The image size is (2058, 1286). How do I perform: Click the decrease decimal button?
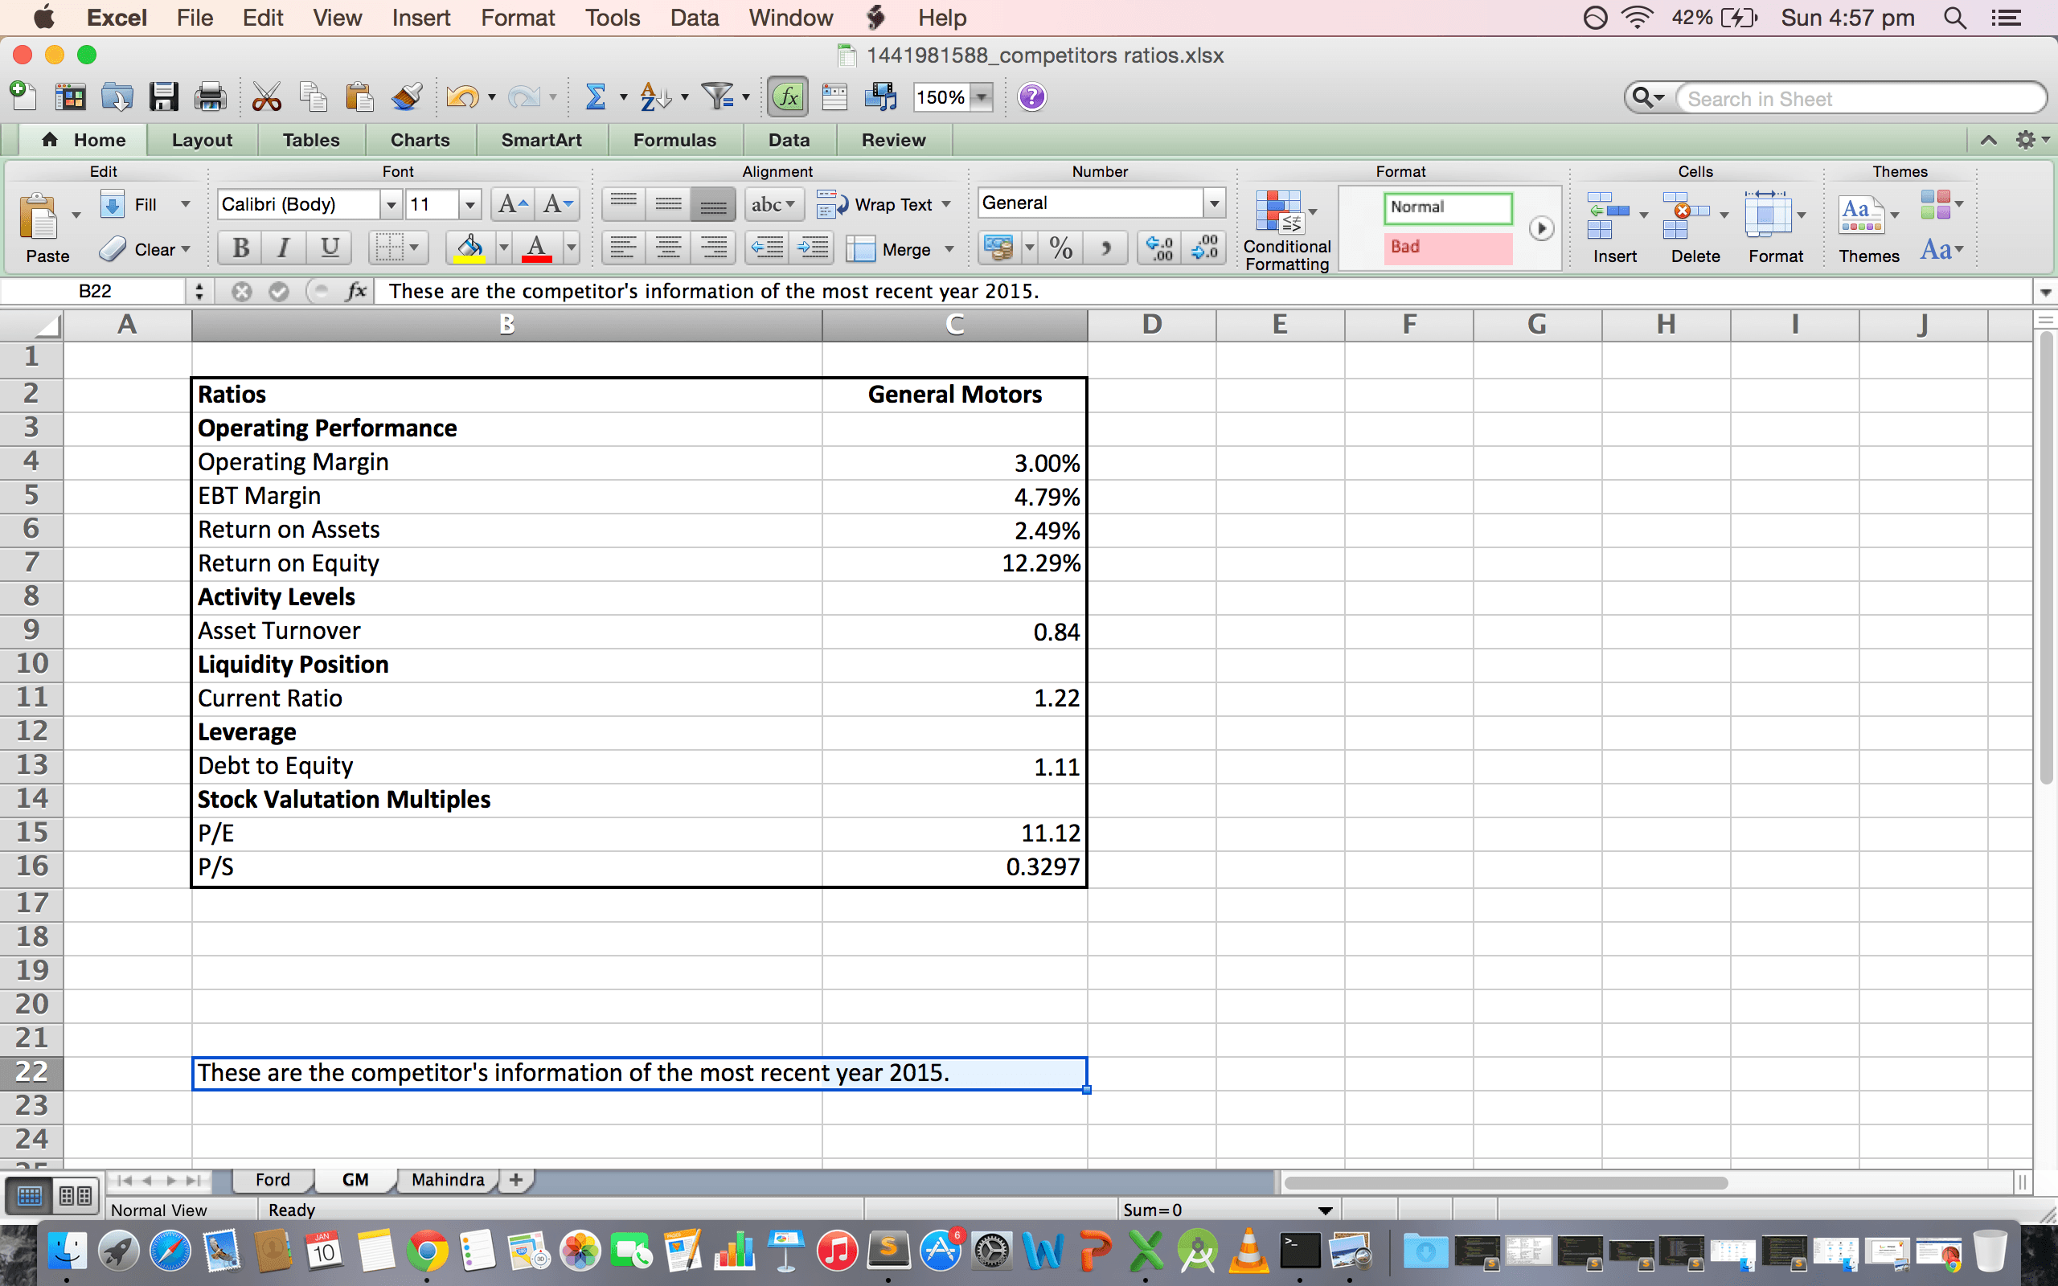click(x=1204, y=248)
